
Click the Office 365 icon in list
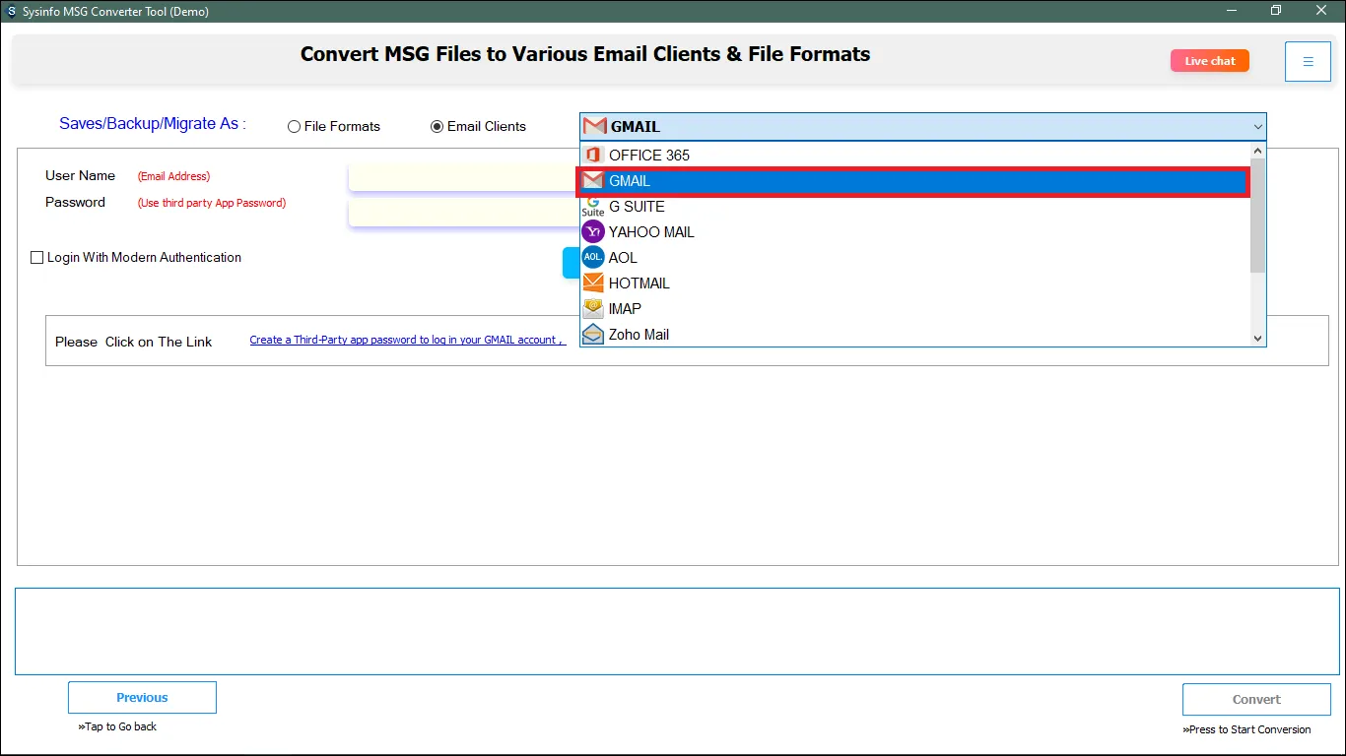tap(592, 156)
